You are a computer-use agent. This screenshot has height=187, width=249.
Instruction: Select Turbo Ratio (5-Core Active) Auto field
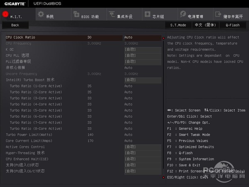pyautogui.click(x=128, y=111)
